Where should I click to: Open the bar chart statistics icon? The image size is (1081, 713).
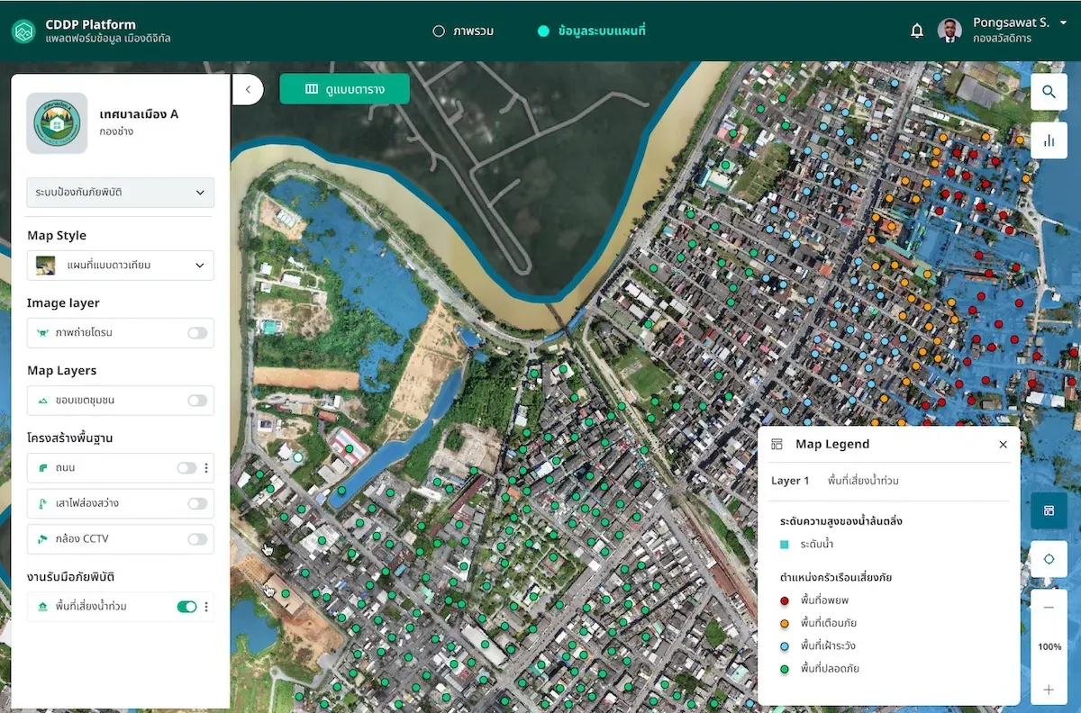[x=1049, y=140]
